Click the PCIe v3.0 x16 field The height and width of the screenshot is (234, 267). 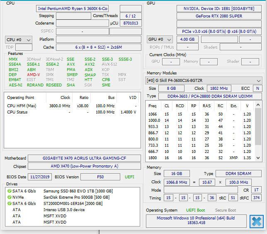point(219,32)
